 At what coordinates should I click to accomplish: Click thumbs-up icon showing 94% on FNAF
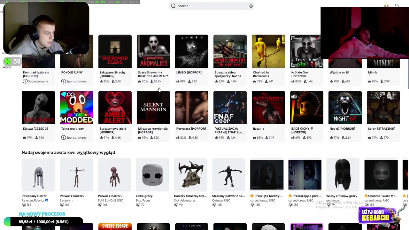216,138
